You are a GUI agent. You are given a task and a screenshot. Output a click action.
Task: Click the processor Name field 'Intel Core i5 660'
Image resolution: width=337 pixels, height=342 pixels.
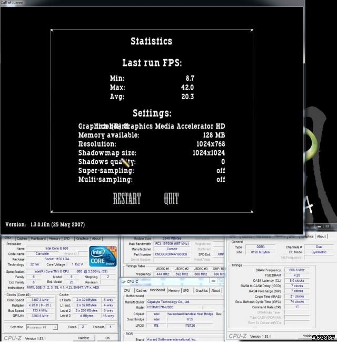(x=57, y=248)
